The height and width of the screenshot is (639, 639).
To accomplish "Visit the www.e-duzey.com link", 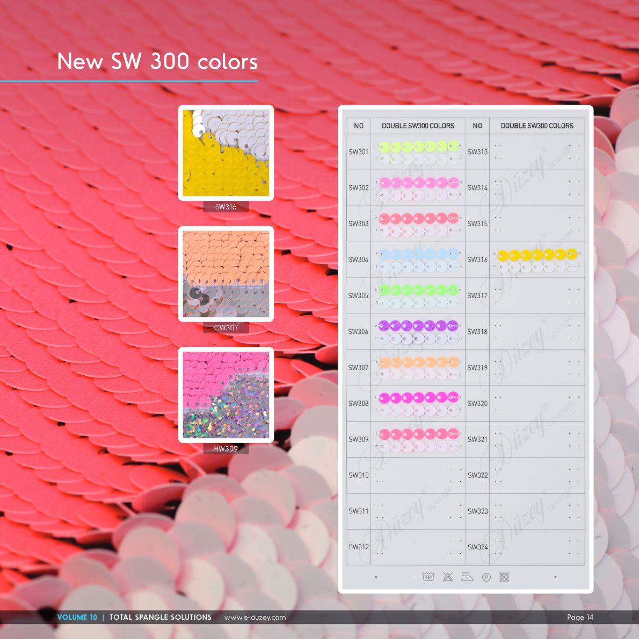I will [255, 618].
